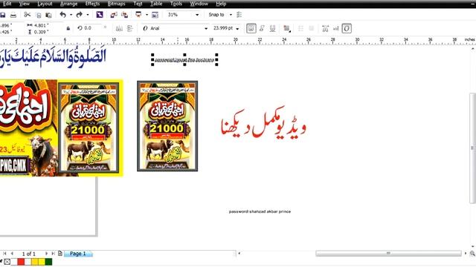Screen dimensions: 476x267
Task: Expand the redo history dropdown arrow
Action: pos(88,15)
